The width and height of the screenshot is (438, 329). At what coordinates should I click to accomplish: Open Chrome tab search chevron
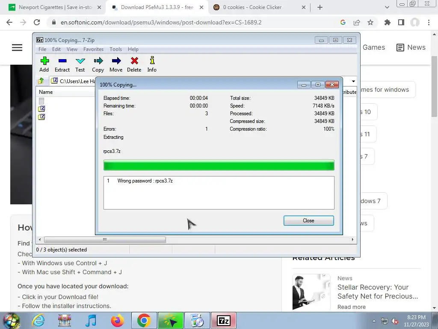387,8
